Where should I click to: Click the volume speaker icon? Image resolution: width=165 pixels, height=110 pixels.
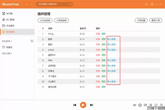[145, 105]
